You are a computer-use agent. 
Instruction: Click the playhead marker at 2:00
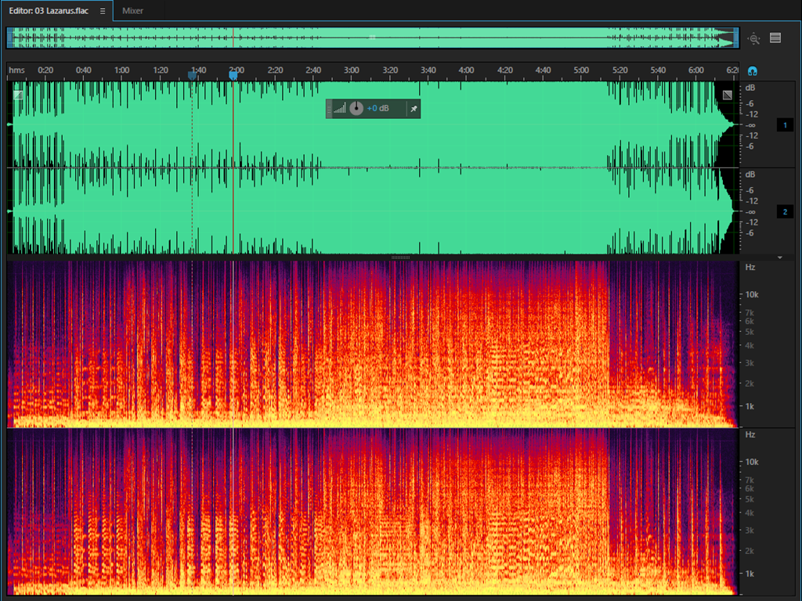(x=233, y=75)
